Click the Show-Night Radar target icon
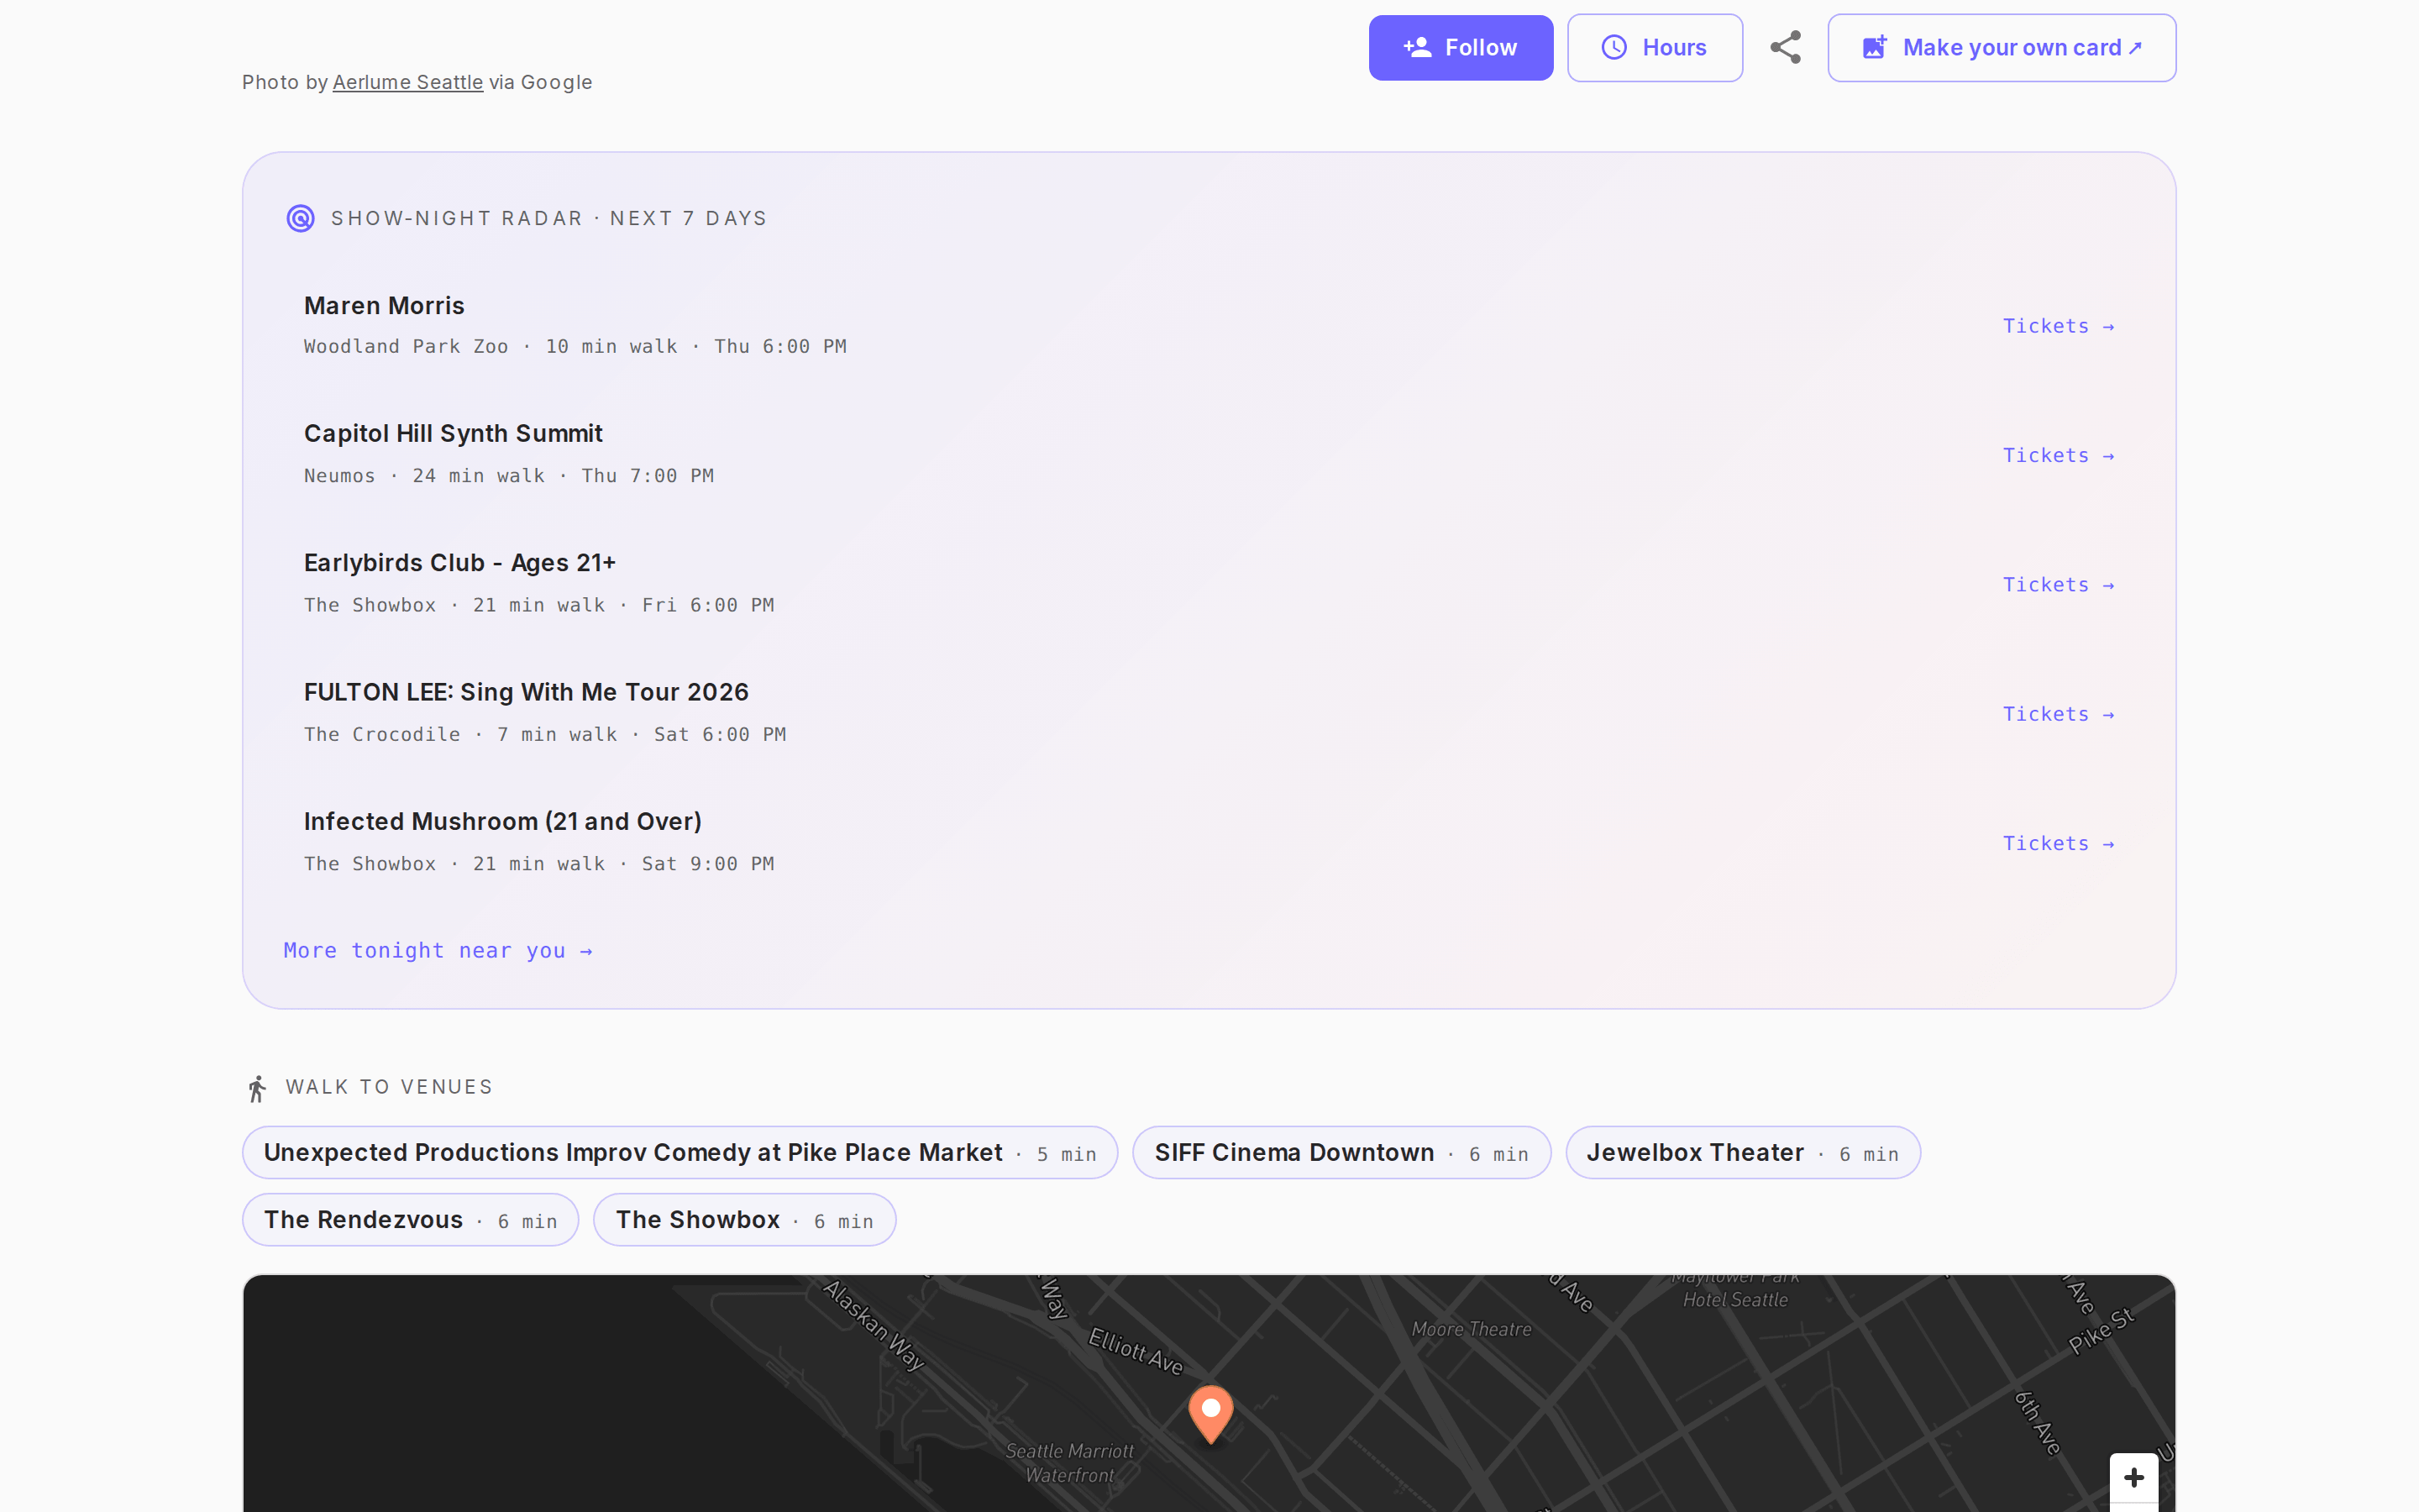 pos(300,218)
